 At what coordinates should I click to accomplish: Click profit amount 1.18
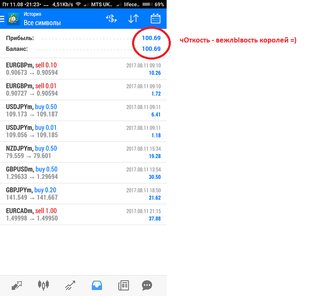coord(156,135)
